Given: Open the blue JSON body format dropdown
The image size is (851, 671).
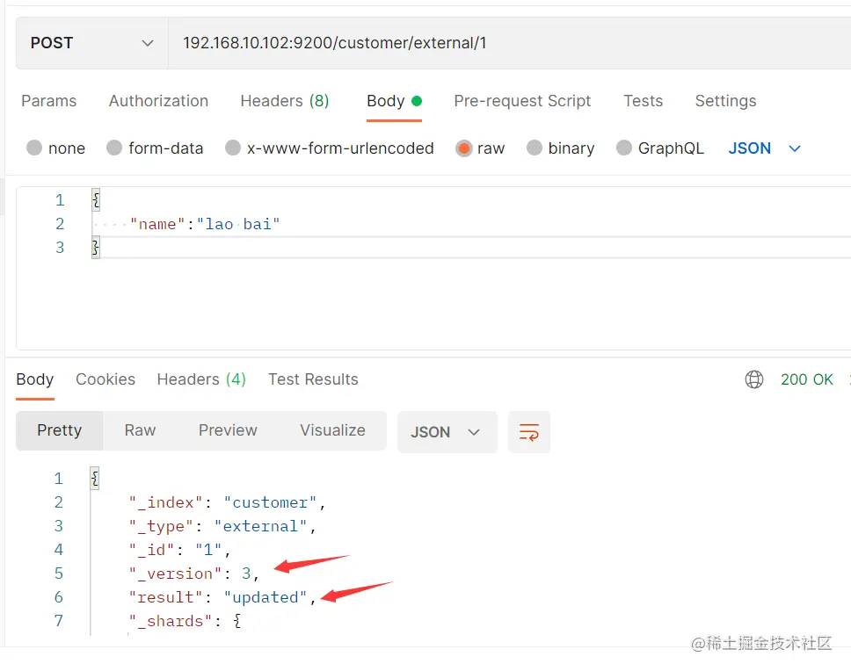Looking at the screenshot, I should (764, 148).
